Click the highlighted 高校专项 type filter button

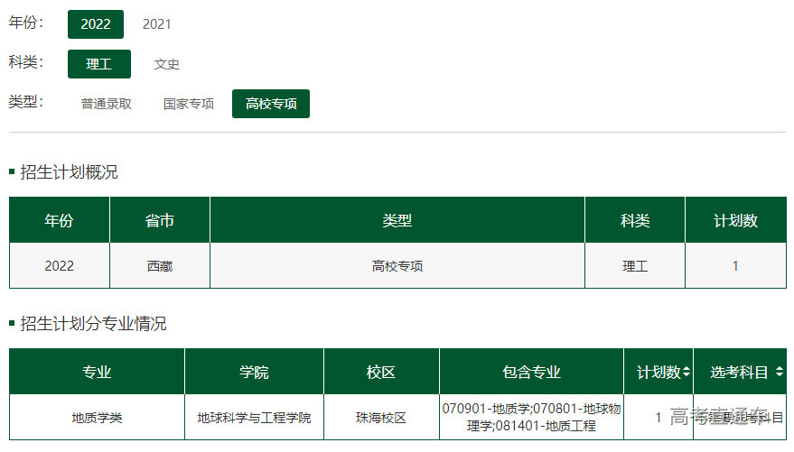[271, 104]
